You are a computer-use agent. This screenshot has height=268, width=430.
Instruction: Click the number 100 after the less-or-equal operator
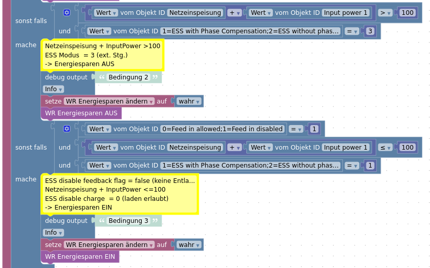[x=407, y=148]
